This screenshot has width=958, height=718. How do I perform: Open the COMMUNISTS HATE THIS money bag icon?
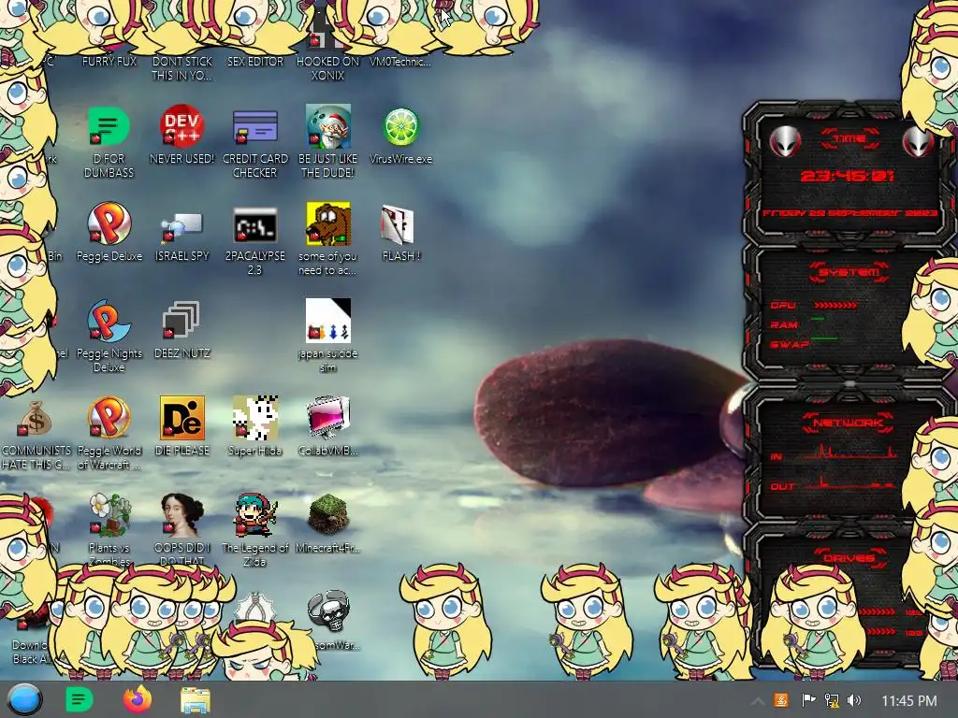click(36, 418)
